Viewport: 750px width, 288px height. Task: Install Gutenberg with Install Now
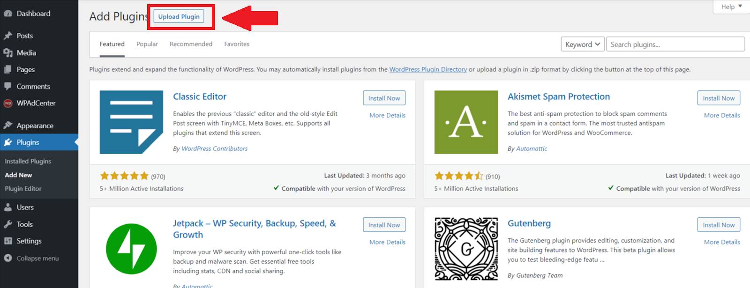[719, 225]
